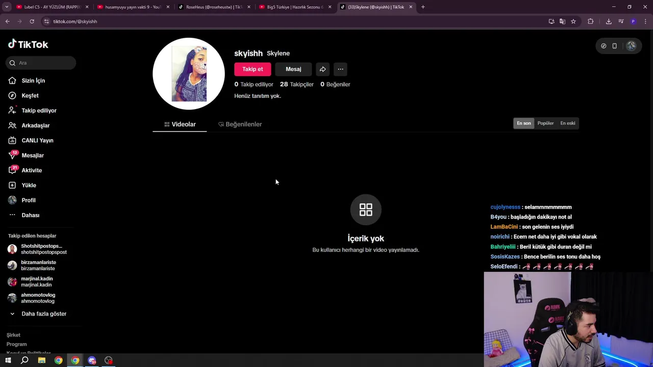653x367 pixels.
Task: Click the Mesaj button
Action: pos(293,69)
